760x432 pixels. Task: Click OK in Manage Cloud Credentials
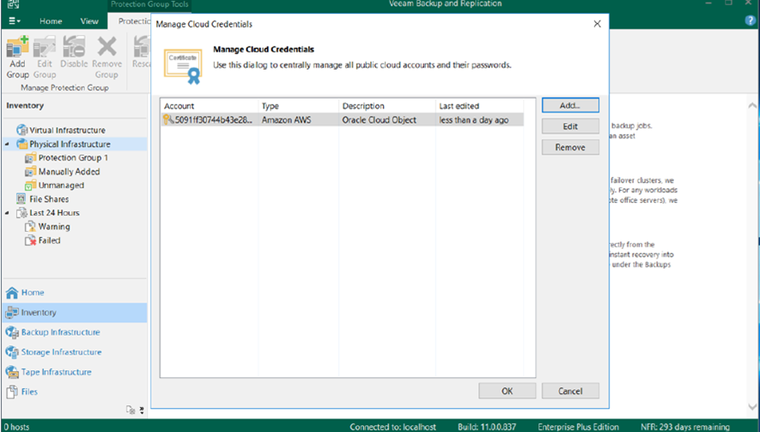click(507, 391)
